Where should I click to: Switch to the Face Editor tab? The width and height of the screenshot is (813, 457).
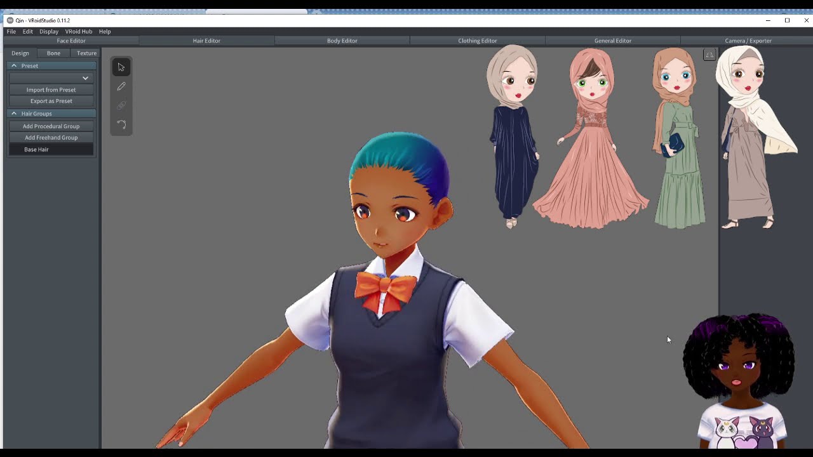[71, 41]
